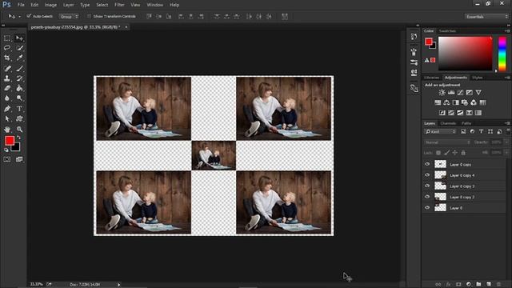Select the Path Selection tool
The height and width of the screenshot is (288, 512).
(x=7, y=119)
